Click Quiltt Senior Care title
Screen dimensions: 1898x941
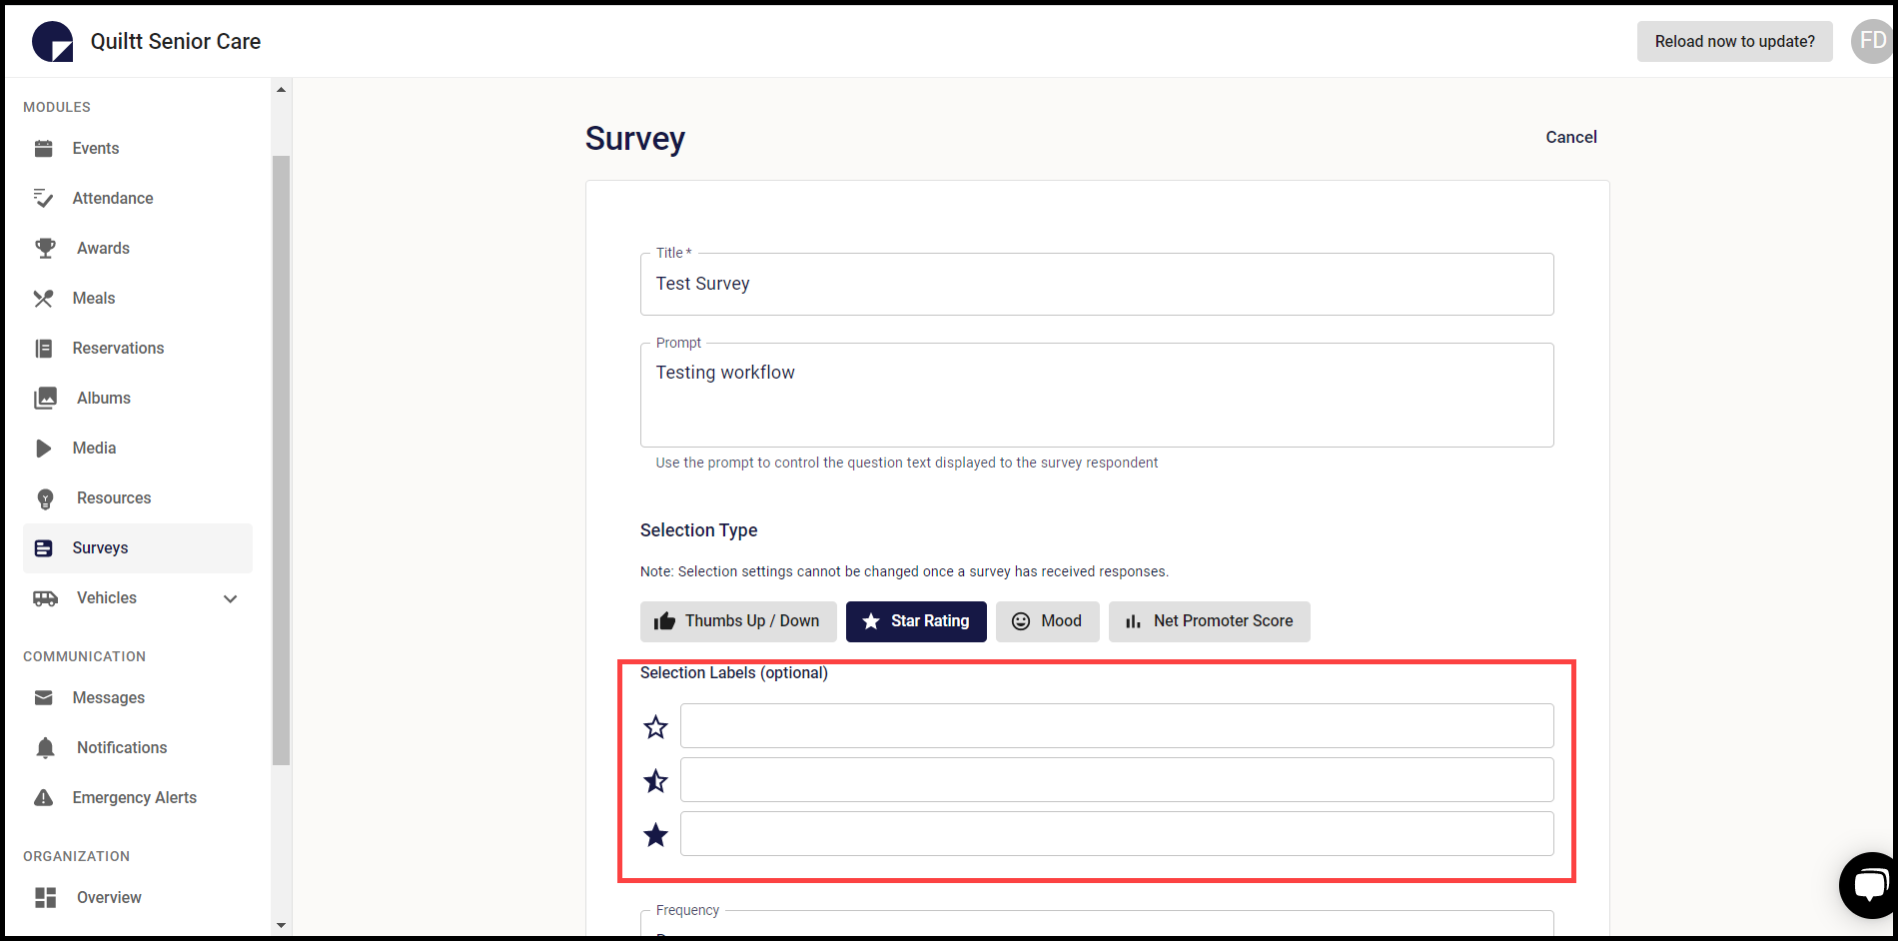[176, 42]
